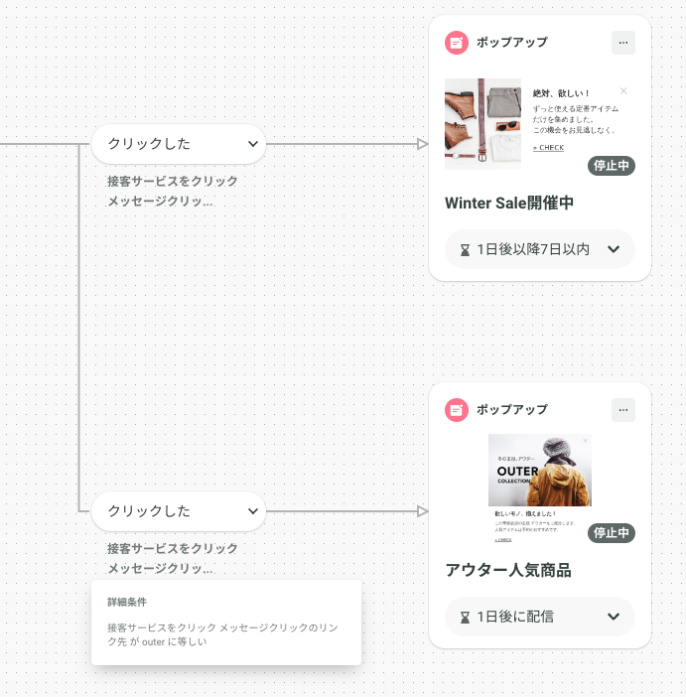The width and height of the screenshot is (686, 697).
Task: Expand the lower クリックした dropdown
Action: [179, 511]
